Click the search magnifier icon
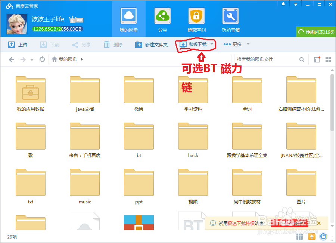This screenshot has height=243, width=336. [x=302, y=59]
